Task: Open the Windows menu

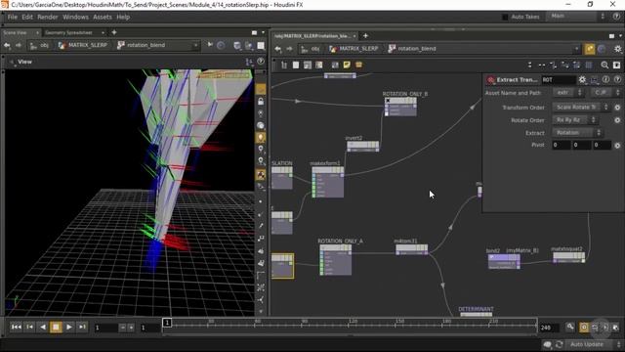Action: 75,17
